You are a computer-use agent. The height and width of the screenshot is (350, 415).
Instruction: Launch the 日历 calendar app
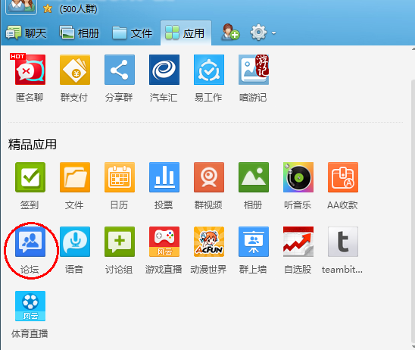tap(120, 177)
